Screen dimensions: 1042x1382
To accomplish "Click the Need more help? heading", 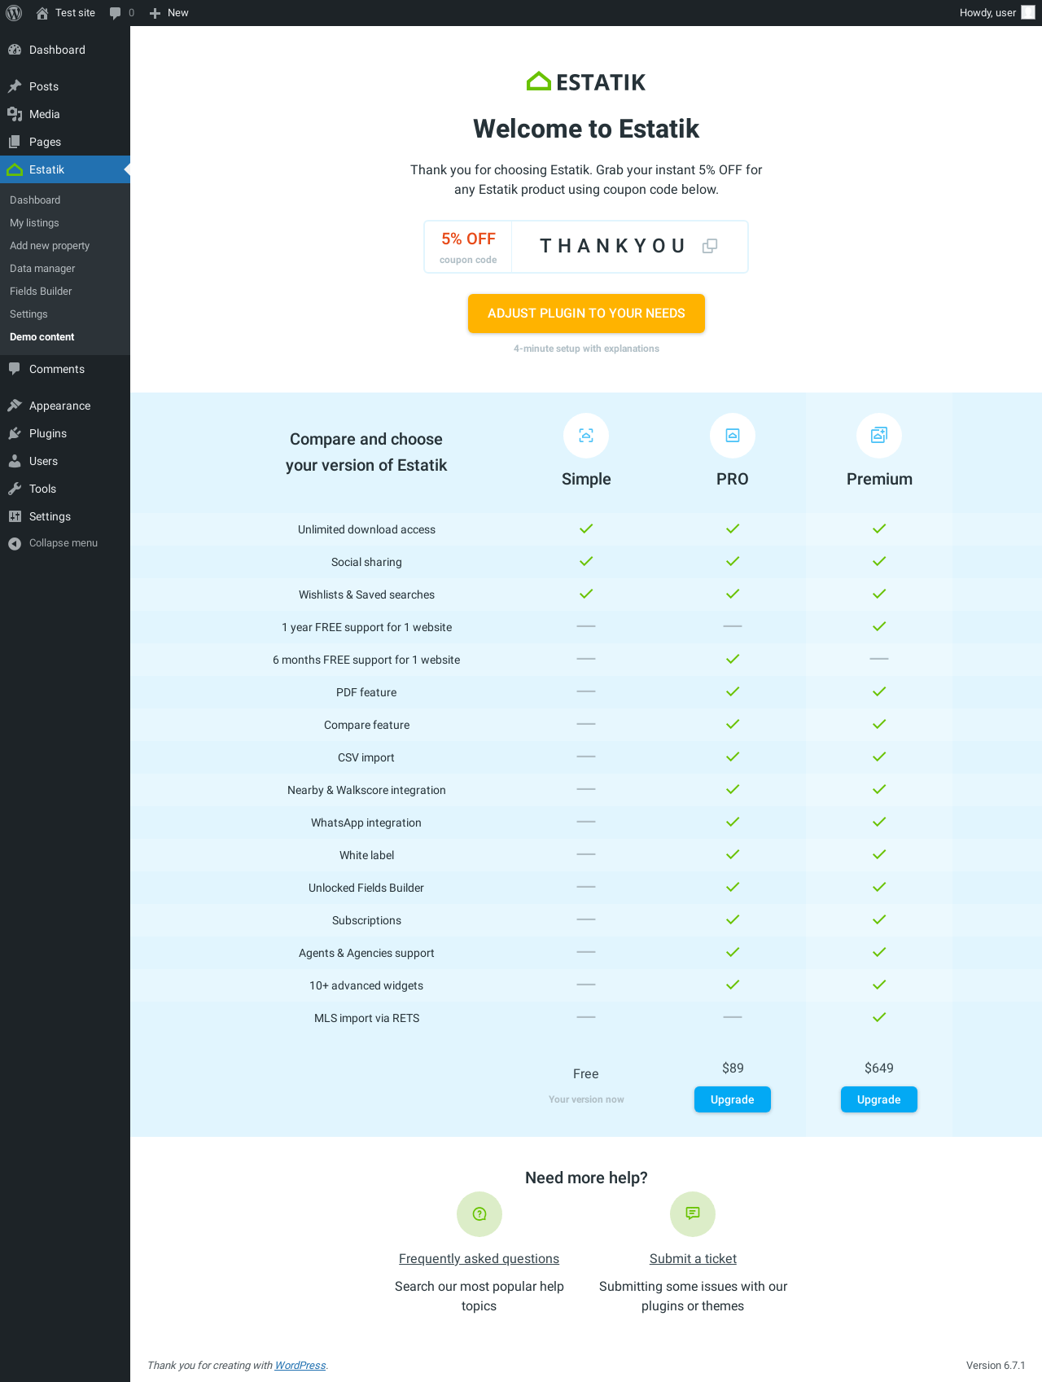I will point(586,1178).
